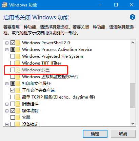Screen dimensions: 139x141
Task: Click the blue help question mark icon
Action: pyautogui.click(x=133, y=17)
